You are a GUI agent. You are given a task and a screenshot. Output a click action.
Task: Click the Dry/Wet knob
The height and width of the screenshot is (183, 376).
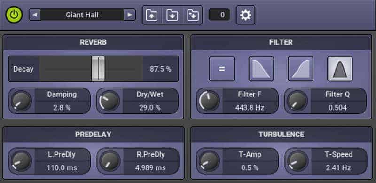(x=109, y=101)
